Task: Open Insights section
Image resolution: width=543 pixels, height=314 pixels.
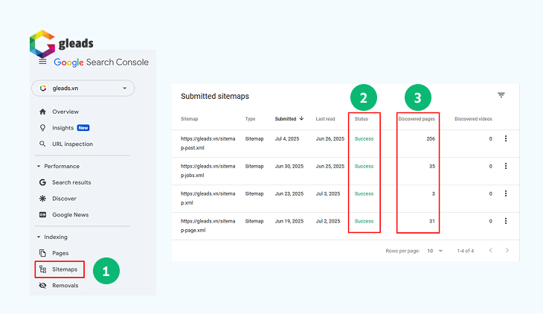Action: 62,128
